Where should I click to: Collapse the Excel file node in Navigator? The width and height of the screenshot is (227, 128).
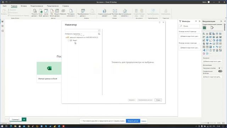(66, 37)
